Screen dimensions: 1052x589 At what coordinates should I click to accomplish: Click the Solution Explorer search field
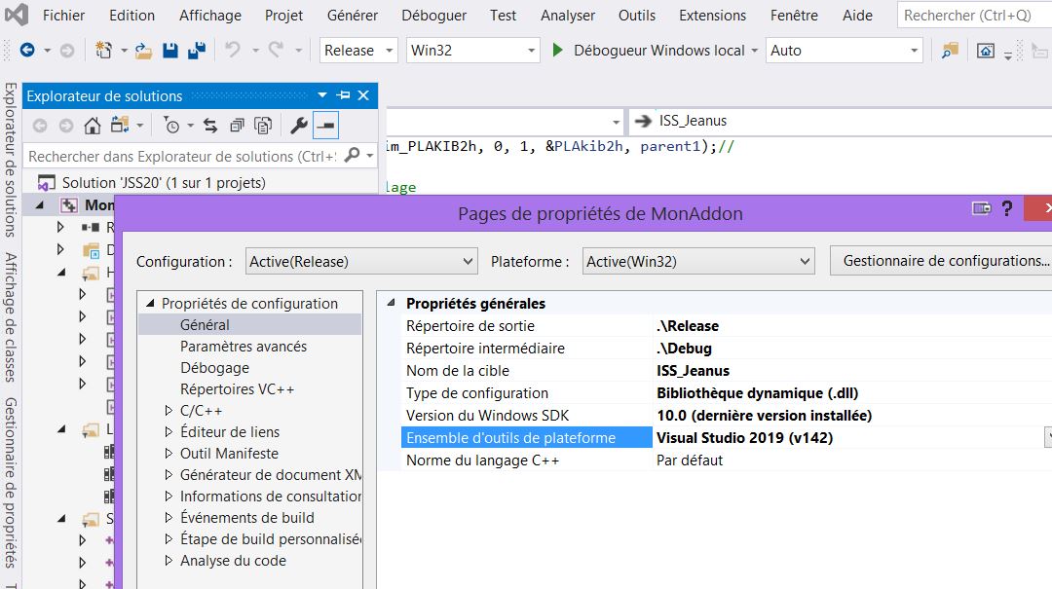click(x=182, y=157)
